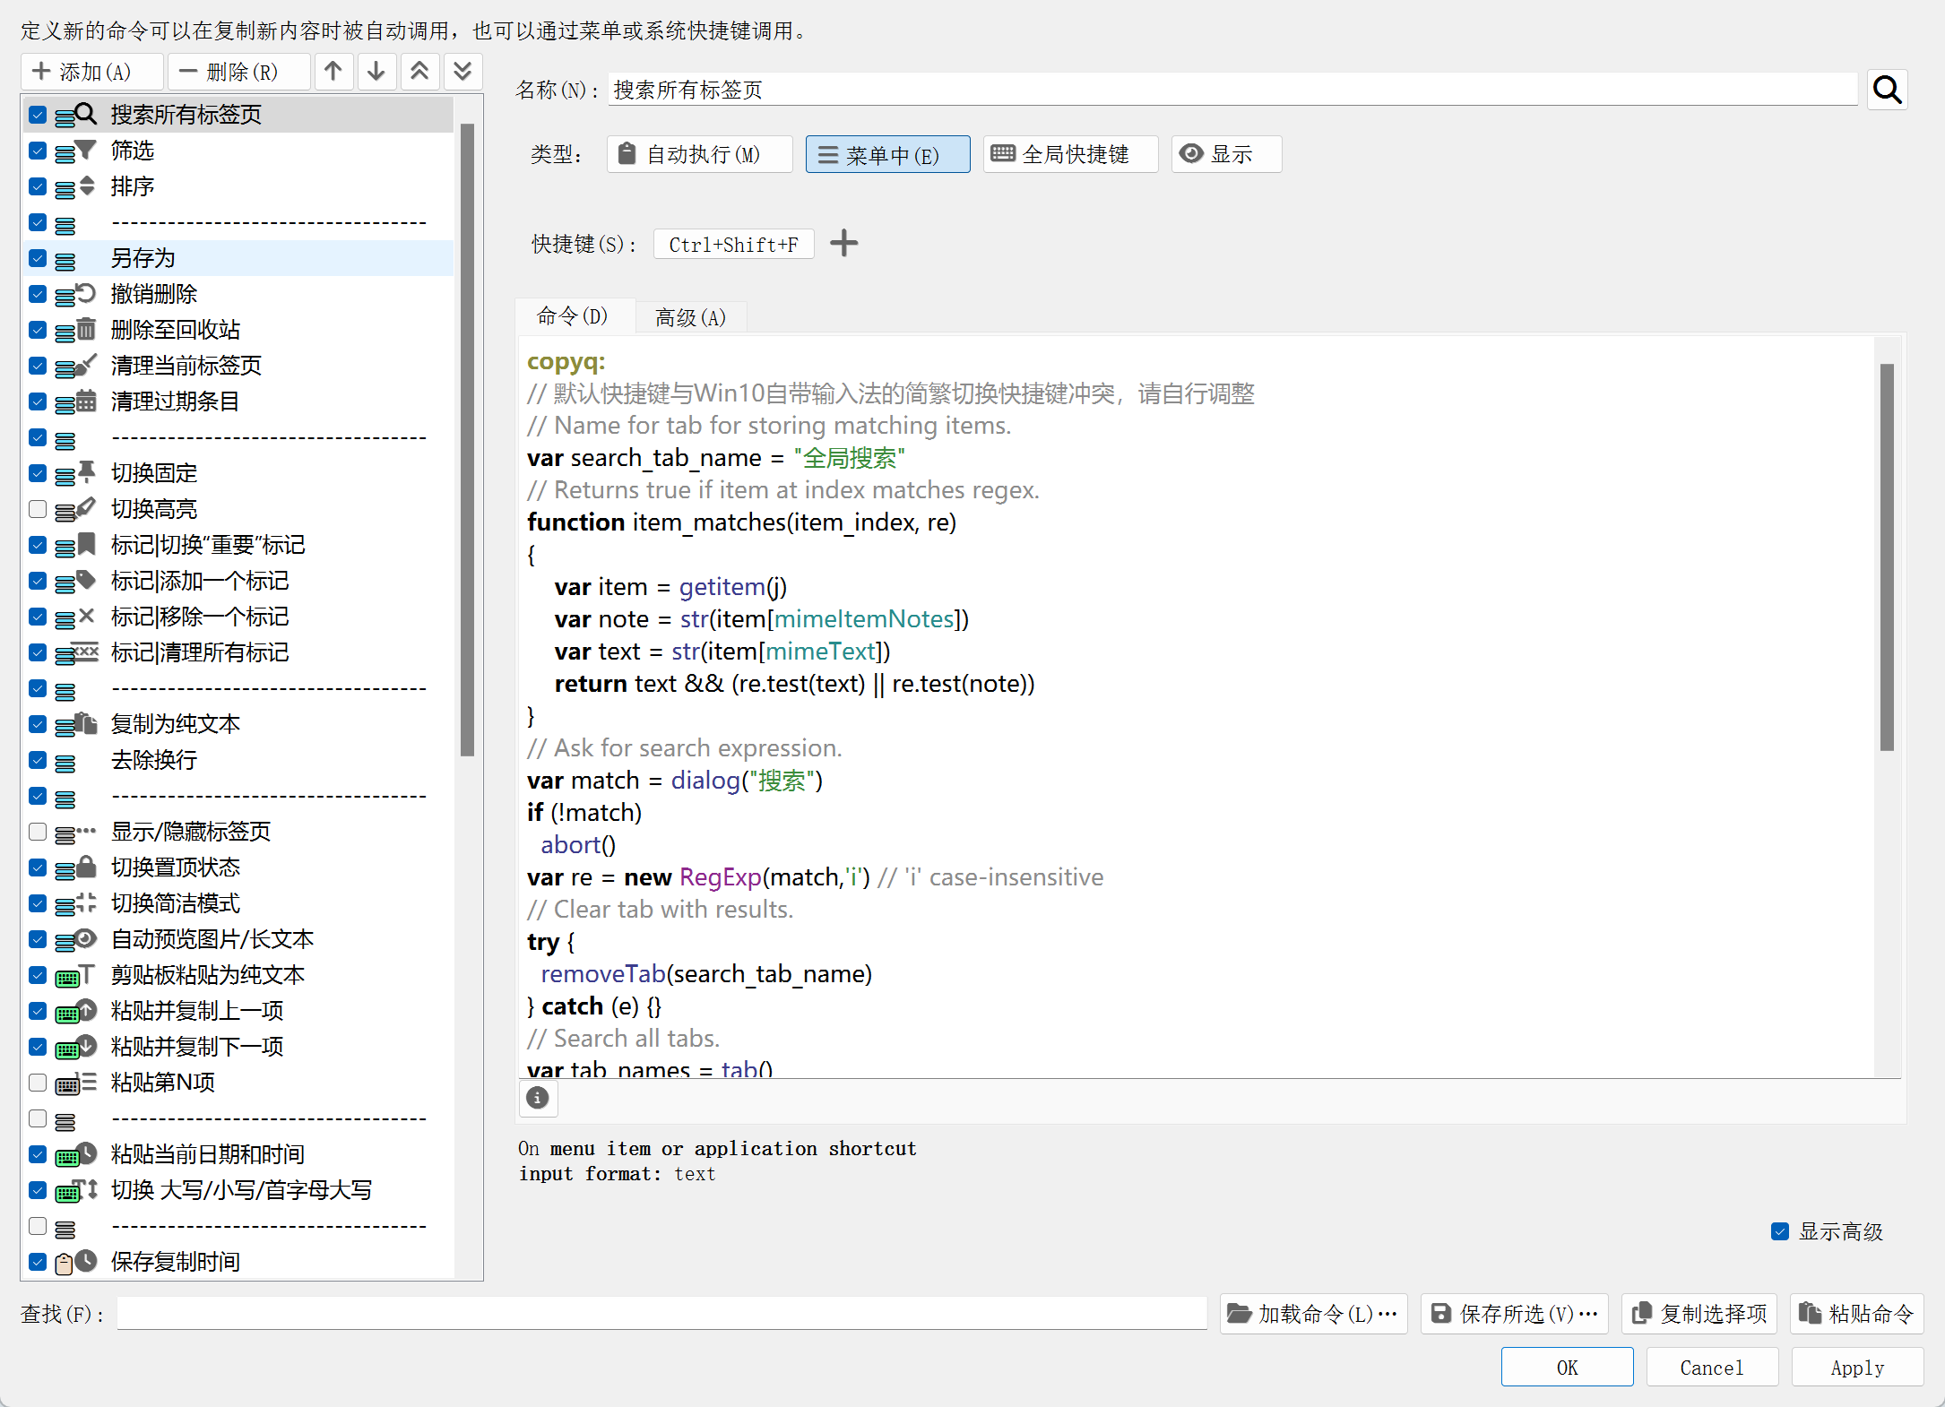
Task: Move command to top with double-up arrow
Action: 419,72
